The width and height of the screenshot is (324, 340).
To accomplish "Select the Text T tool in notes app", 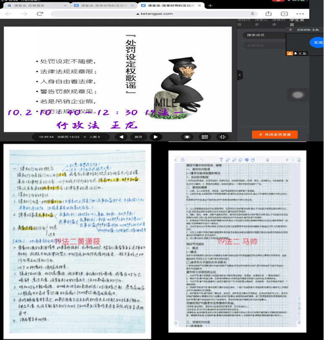I will tap(221, 160).
